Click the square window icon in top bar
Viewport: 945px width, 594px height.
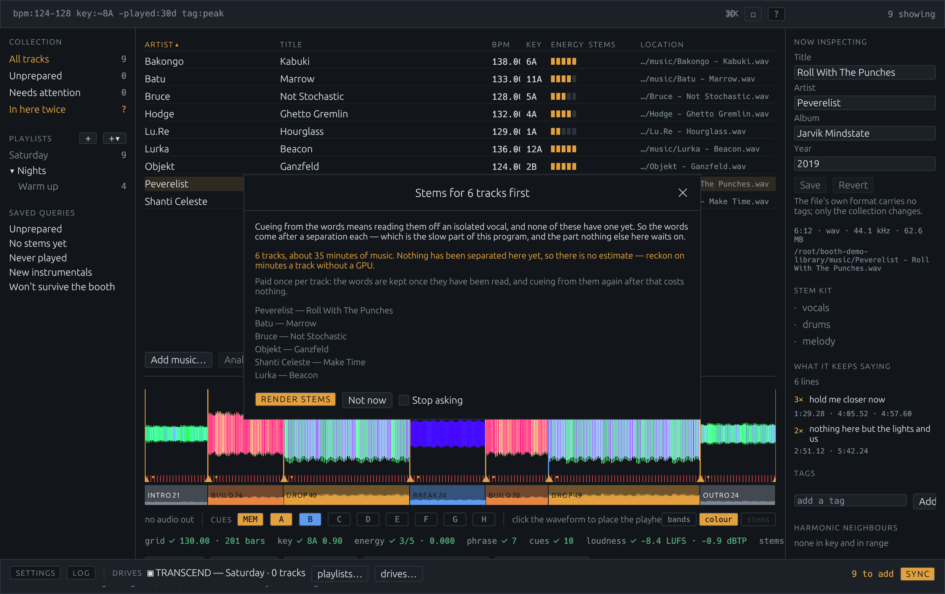pos(753,14)
